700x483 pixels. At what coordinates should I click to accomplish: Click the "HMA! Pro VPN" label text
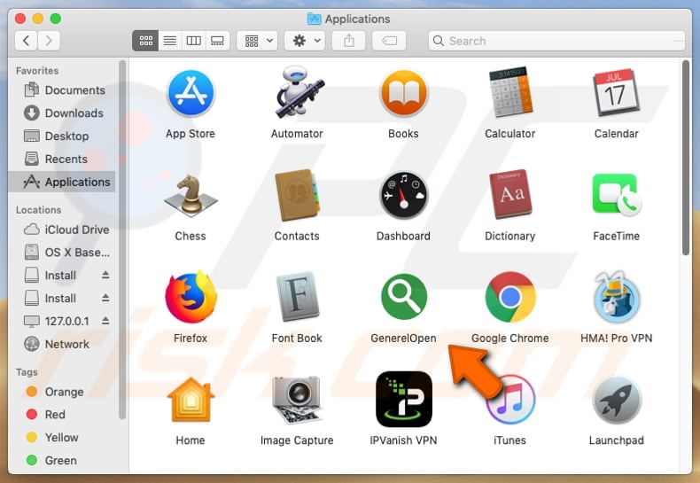(x=617, y=339)
